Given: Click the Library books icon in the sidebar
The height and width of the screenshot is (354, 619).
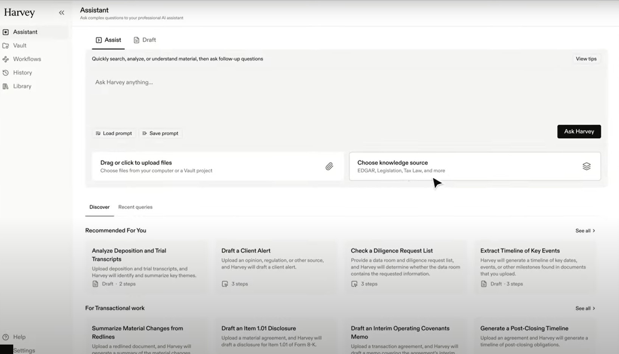Looking at the screenshot, I should (6, 86).
